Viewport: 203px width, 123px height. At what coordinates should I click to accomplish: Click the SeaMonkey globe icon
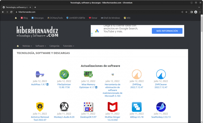161,107
